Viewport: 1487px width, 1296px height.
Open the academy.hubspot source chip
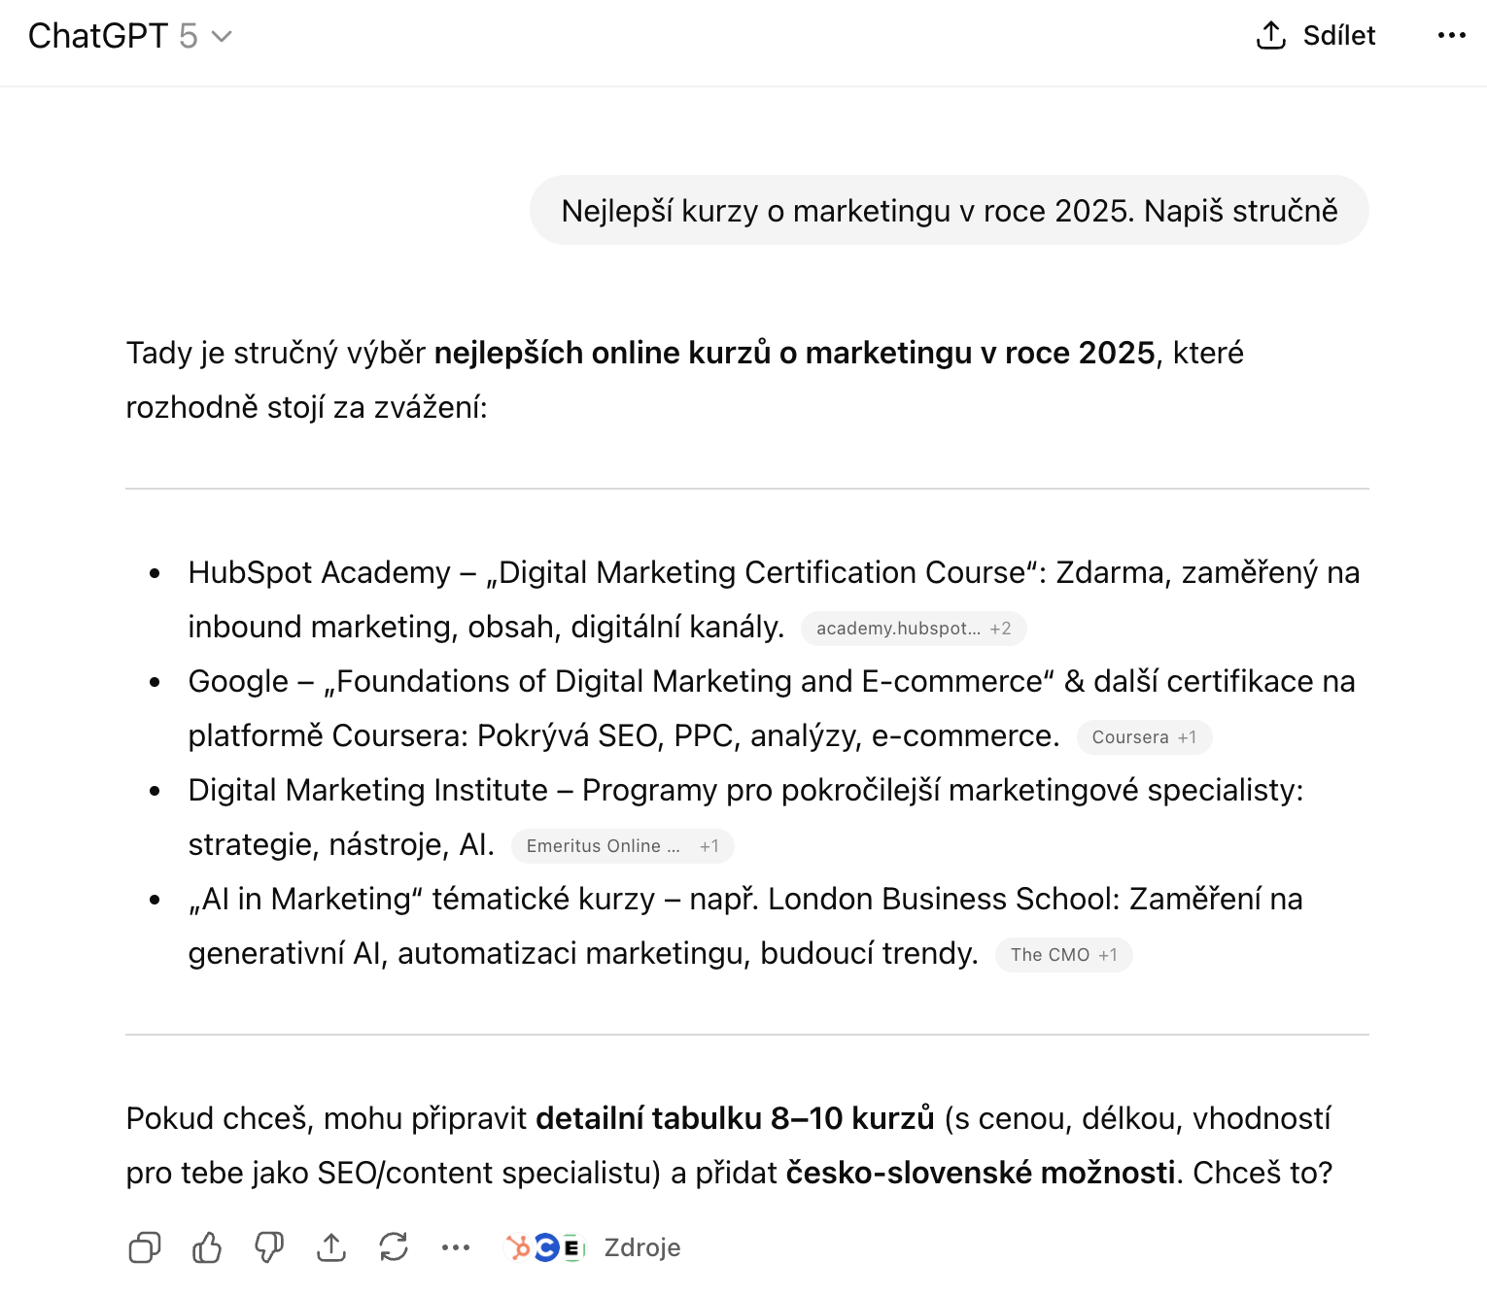pos(898,629)
